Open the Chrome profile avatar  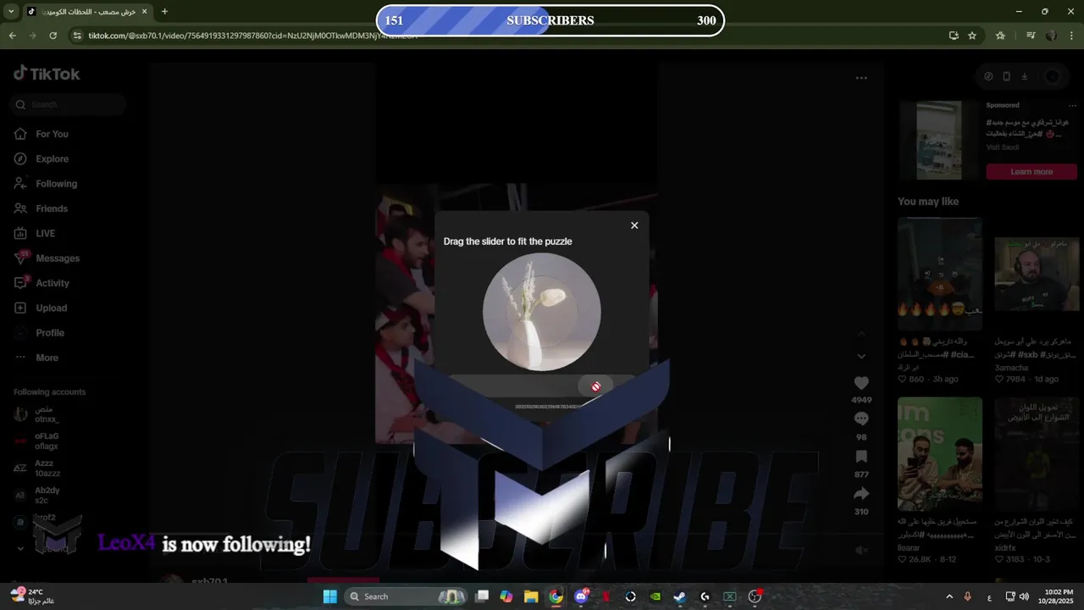point(1051,36)
